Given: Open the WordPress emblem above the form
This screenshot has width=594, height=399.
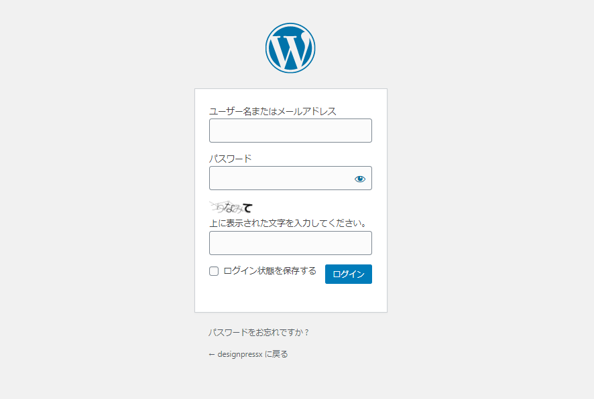Looking at the screenshot, I should tap(290, 48).
